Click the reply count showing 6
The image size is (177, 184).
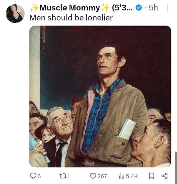pyautogui.click(x=39, y=176)
